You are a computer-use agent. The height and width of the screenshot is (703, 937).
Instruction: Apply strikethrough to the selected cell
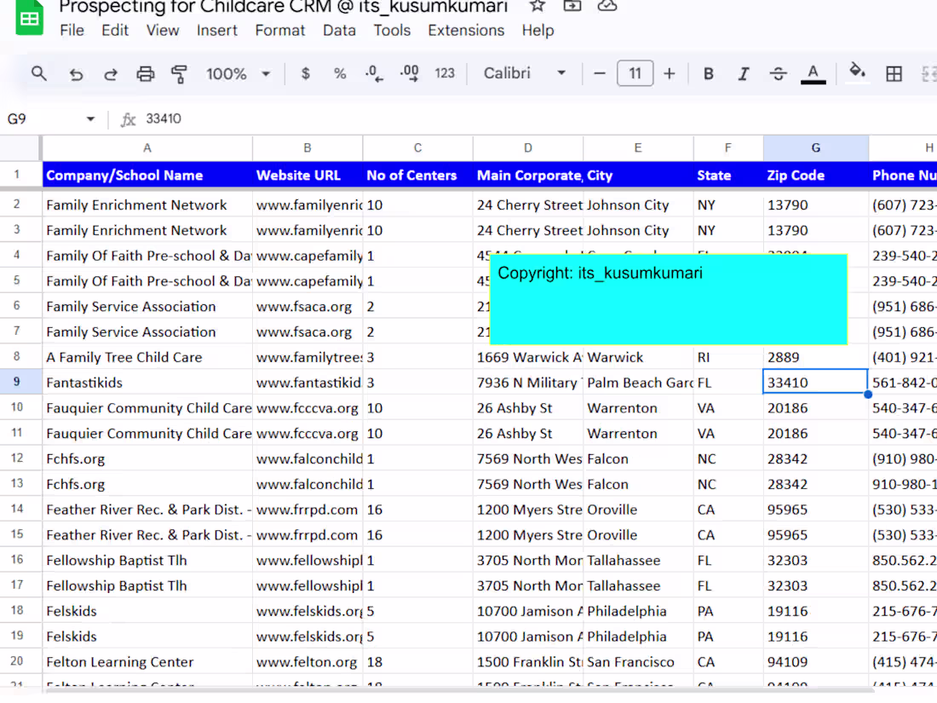pos(778,73)
